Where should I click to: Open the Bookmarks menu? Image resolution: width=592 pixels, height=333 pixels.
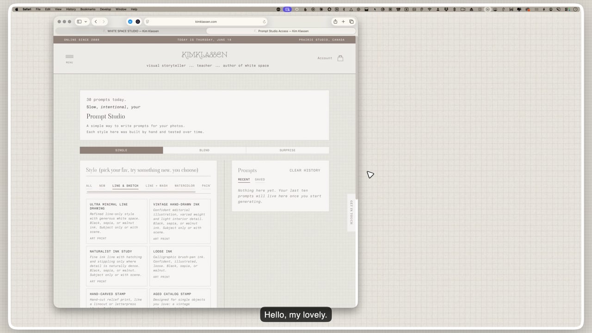click(x=88, y=9)
